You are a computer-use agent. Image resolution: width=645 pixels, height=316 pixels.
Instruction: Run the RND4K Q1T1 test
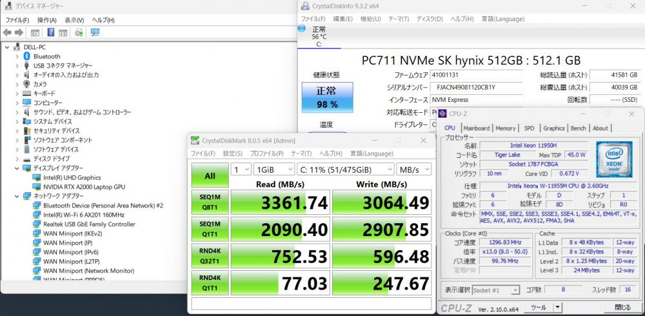(210, 282)
